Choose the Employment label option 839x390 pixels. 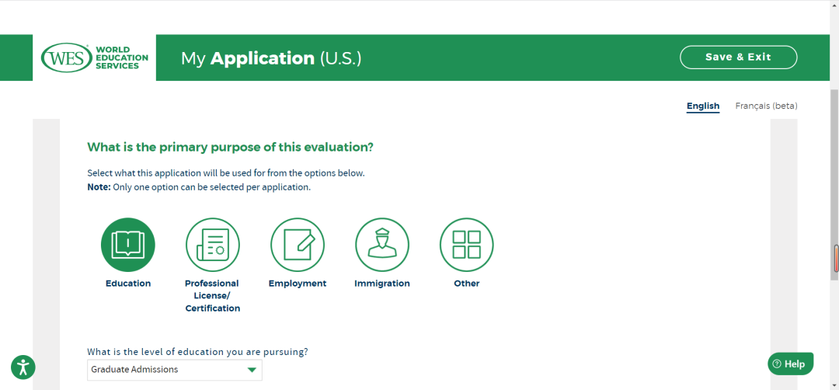297,284
